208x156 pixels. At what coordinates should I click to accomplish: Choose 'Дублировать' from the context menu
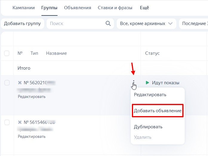click(148, 127)
